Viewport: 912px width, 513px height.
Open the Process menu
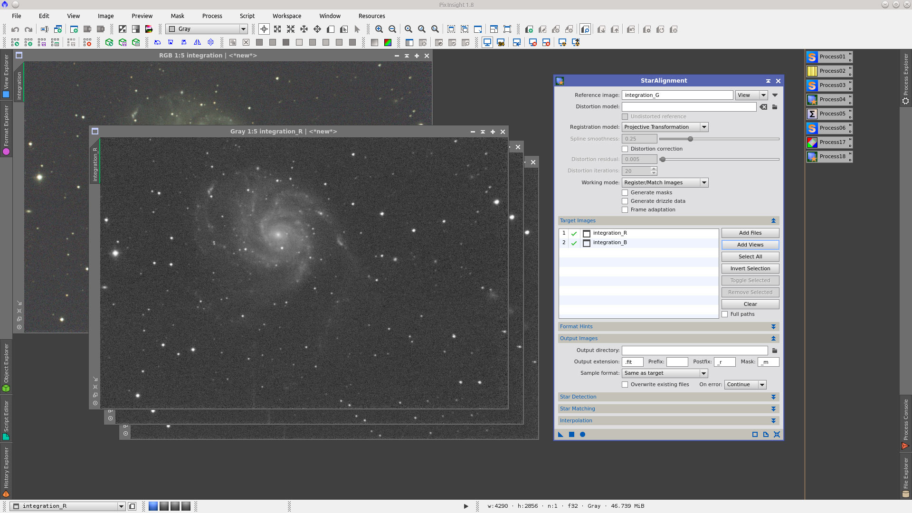[x=212, y=16]
